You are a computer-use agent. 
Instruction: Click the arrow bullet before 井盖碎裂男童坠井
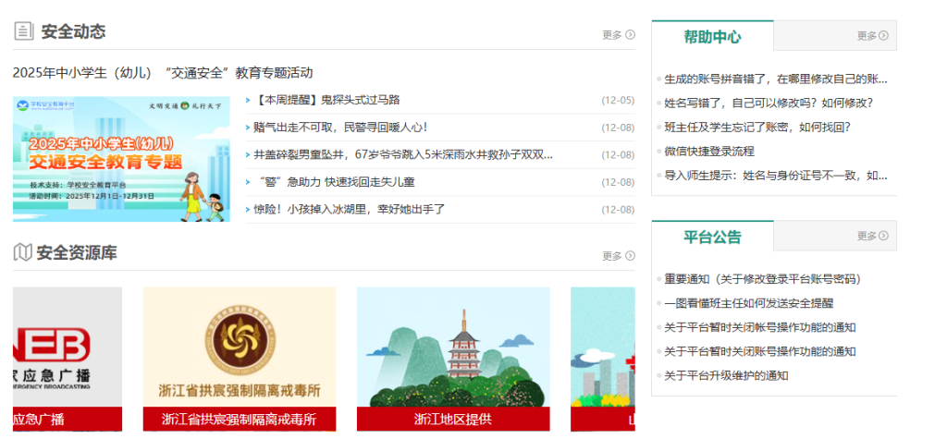point(248,154)
